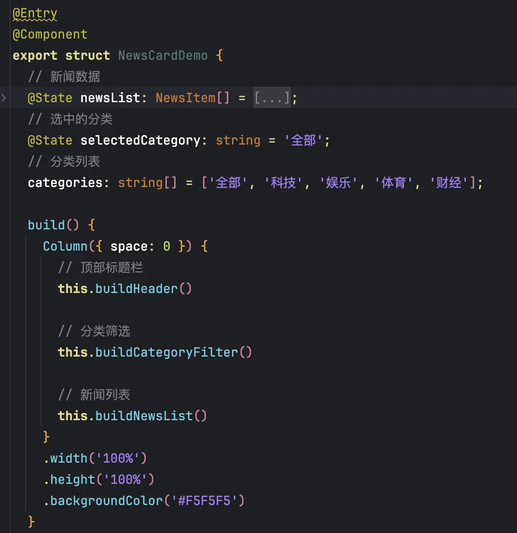Click the .height('100%') line
Screen dimensions: 517x533
point(99,480)
